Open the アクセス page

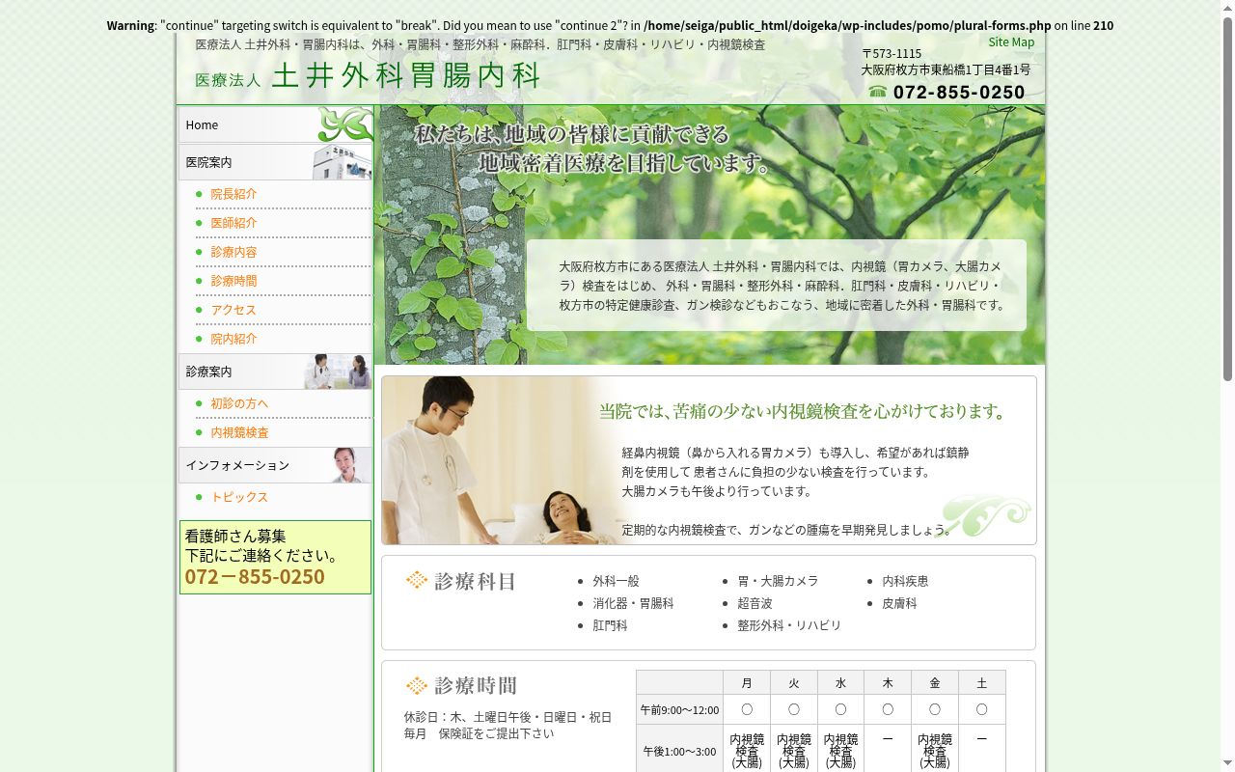click(x=233, y=310)
